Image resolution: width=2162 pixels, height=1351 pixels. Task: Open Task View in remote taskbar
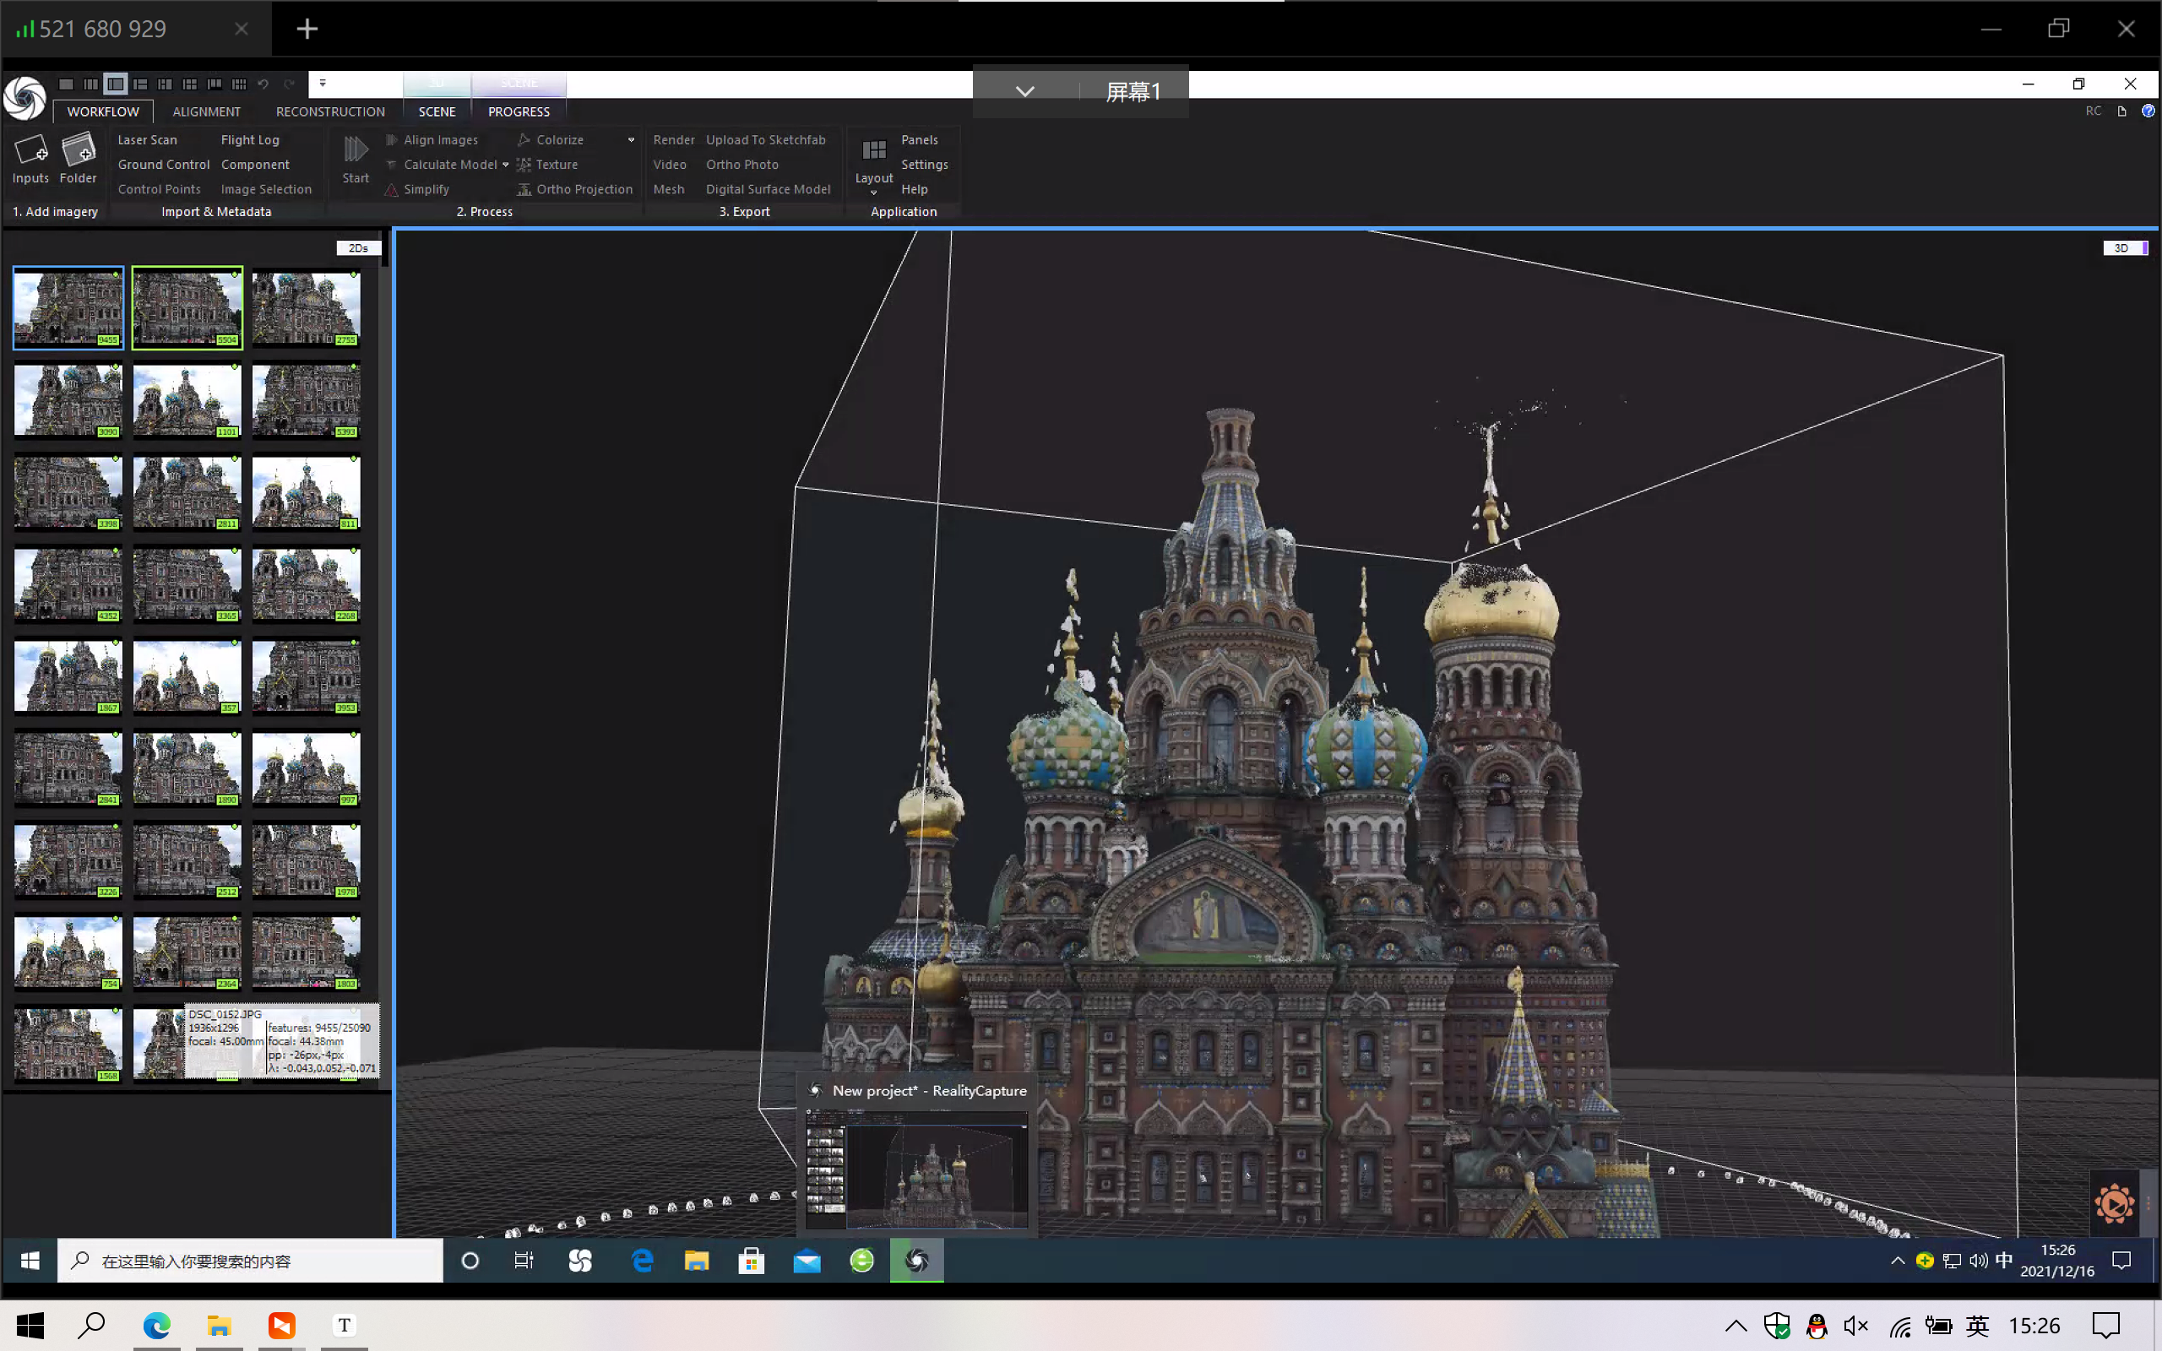point(524,1260)
